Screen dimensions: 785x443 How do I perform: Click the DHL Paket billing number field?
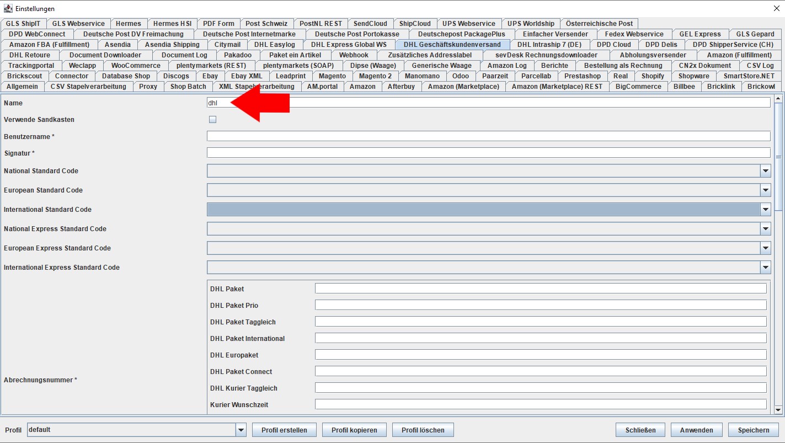tap(541, 289)
